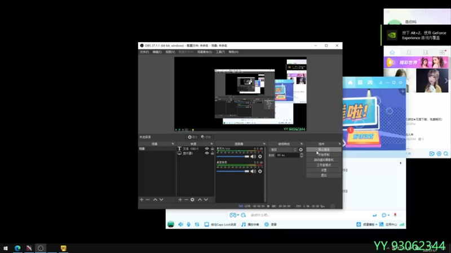Screen dimensions: 451x253
Task: Click the transition duration stepper arrows
Action: pos(302,155)
